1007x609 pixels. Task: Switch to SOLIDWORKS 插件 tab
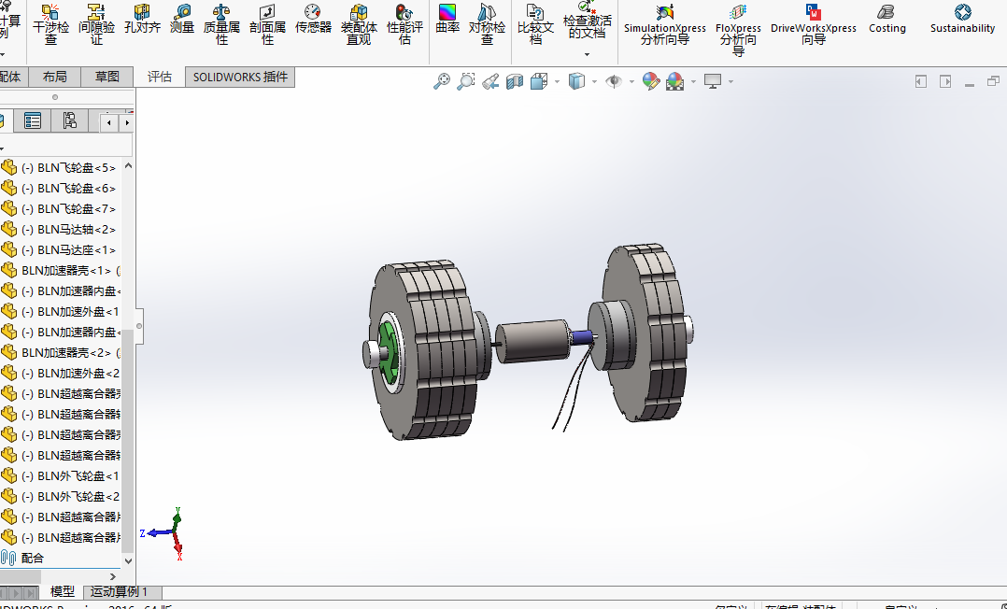coord(240,78)
